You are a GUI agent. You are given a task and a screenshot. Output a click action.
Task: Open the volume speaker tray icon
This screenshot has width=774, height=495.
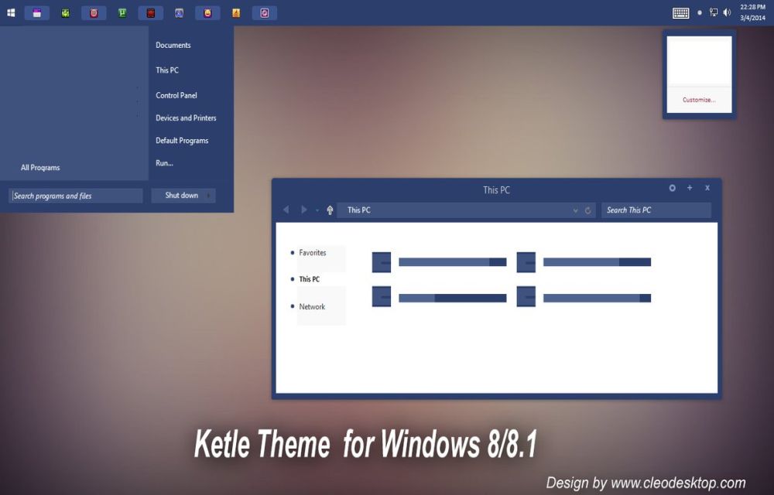pos(727,13)
